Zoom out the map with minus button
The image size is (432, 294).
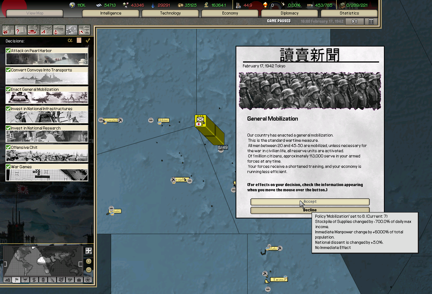(88, 270)
